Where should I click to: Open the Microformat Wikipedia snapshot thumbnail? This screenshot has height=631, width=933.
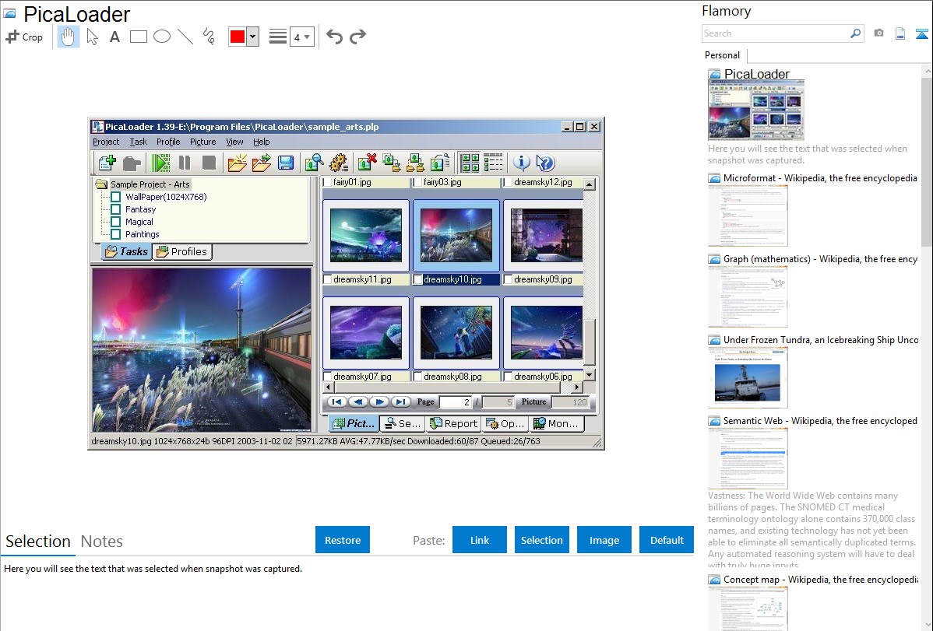point(748,216)
